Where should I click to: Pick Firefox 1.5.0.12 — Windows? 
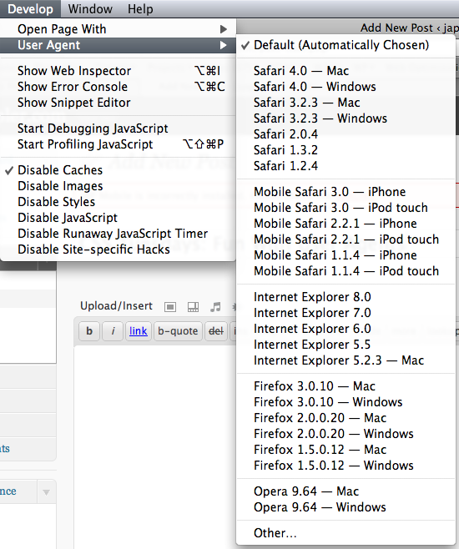pyautogui.click(x=346, y=466)
